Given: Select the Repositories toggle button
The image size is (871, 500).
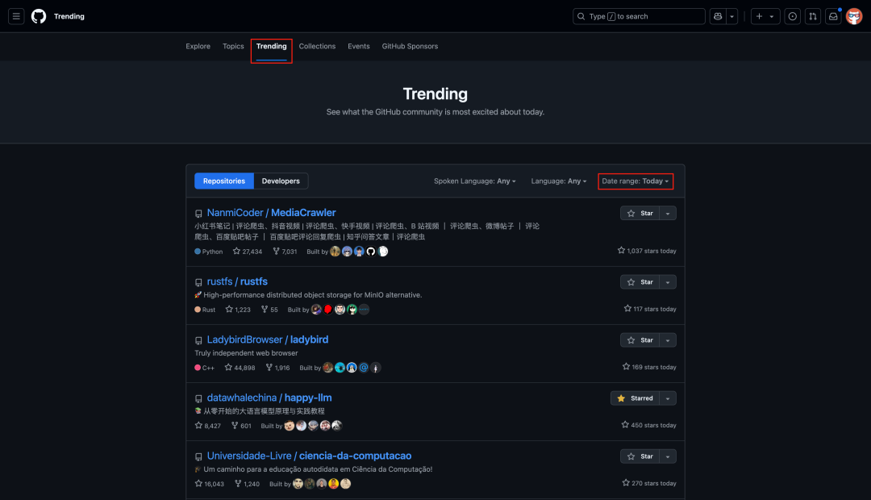Looking at the screenshot, I should 223,181.
